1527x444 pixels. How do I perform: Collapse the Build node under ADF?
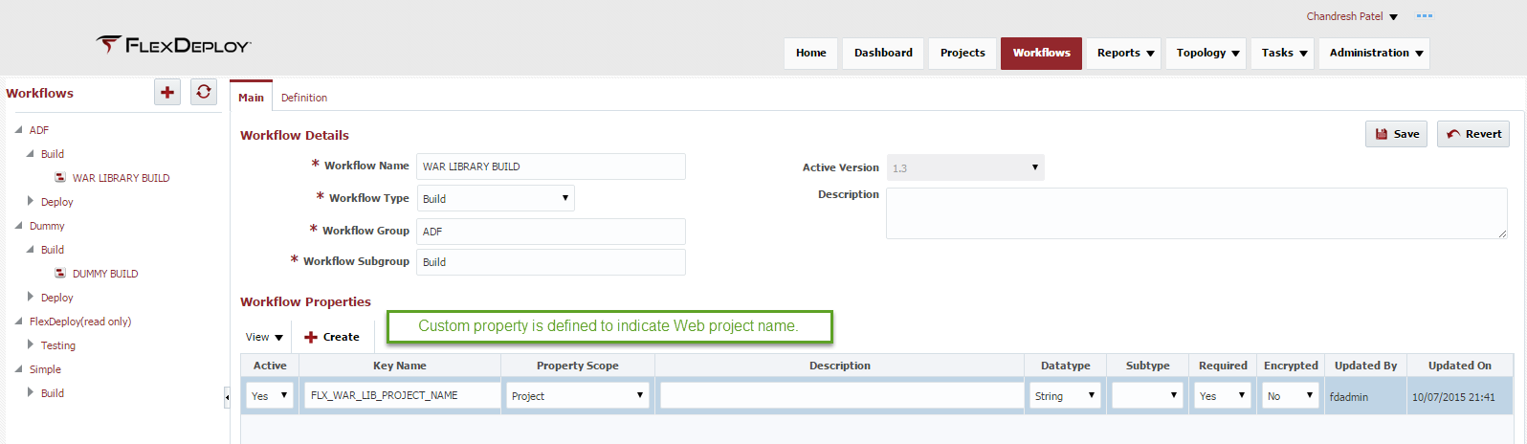coord(30,154)
